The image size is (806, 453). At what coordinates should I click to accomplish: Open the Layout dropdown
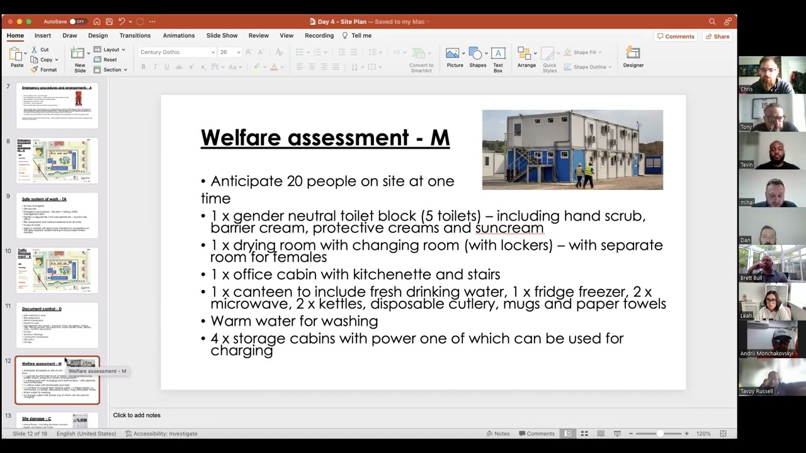tap(109, 50)
